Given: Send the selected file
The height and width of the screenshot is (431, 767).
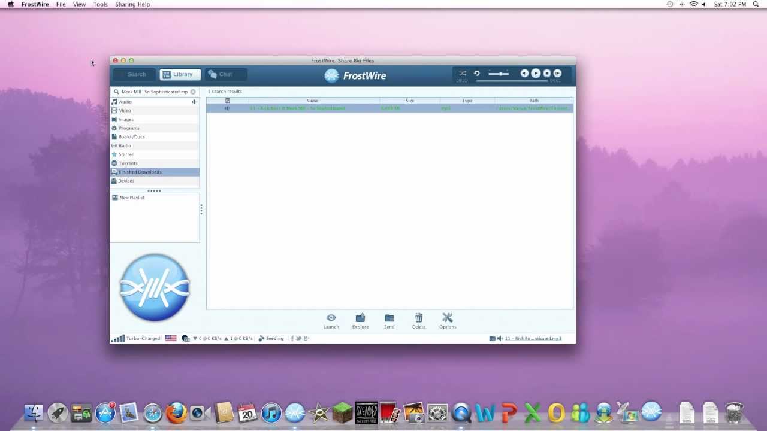Looking at the screenshot, I should (389, 321).
